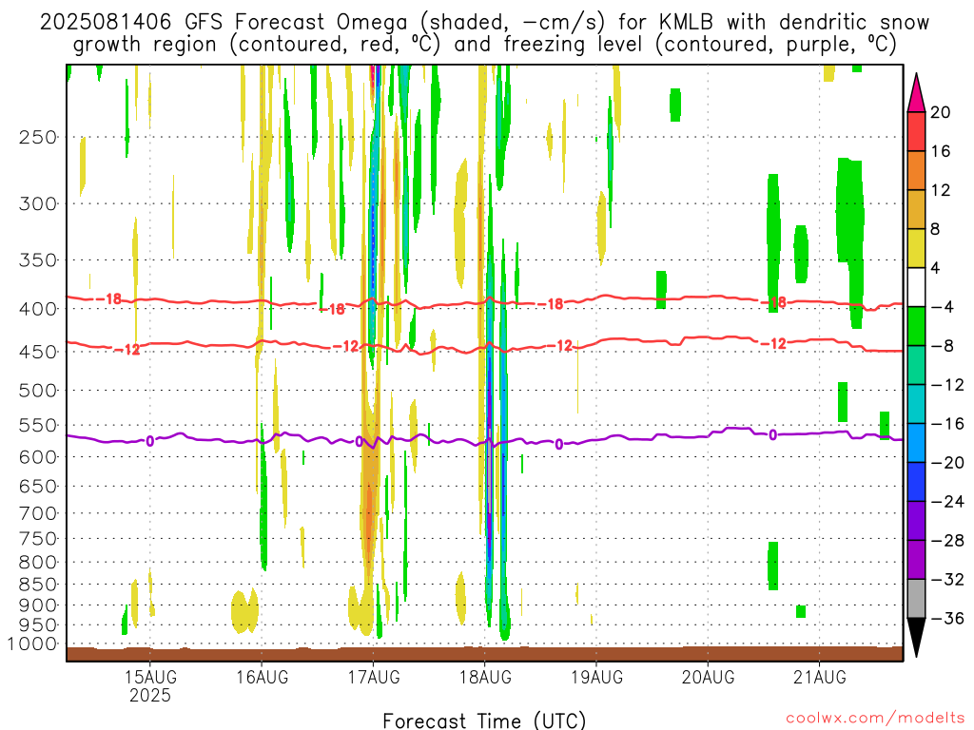
Task: Click the 15AUG time axis label
Action: point(149,677)
